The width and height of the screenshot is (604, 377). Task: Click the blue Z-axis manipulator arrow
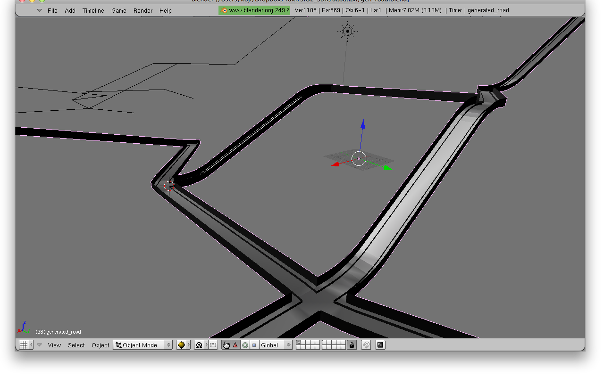(x=362, y=125)
